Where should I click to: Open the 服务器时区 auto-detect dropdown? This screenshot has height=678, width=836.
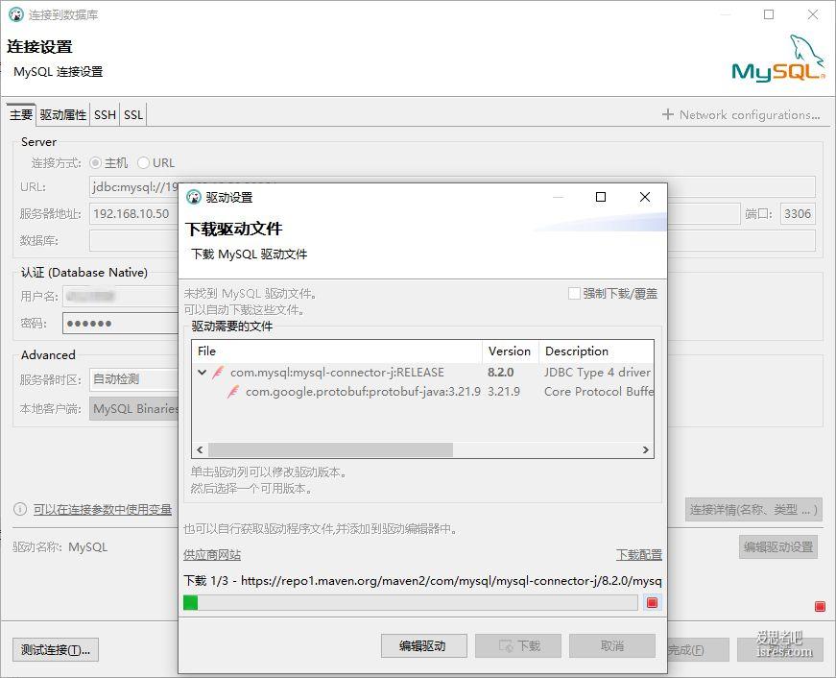click(133, 379)
